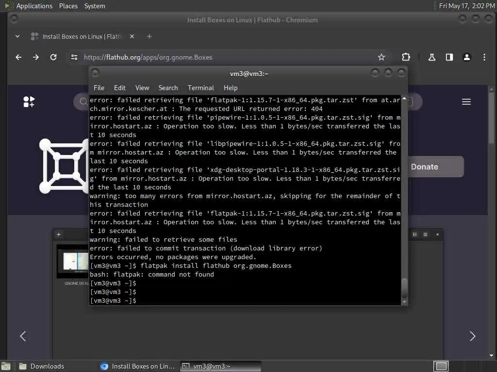Open the Terminal menu
Screen dimensions: 497x372
pos(200,88)
